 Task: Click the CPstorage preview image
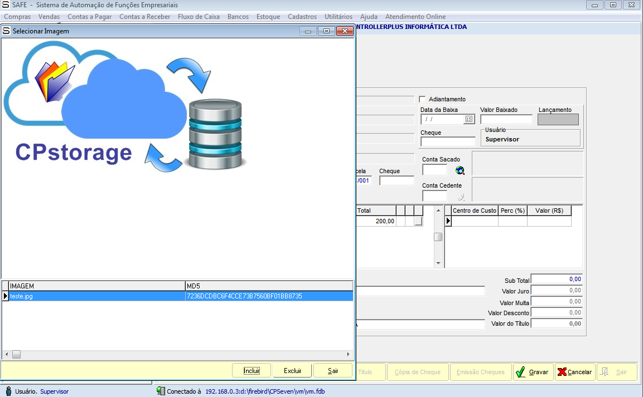(125, 107)
